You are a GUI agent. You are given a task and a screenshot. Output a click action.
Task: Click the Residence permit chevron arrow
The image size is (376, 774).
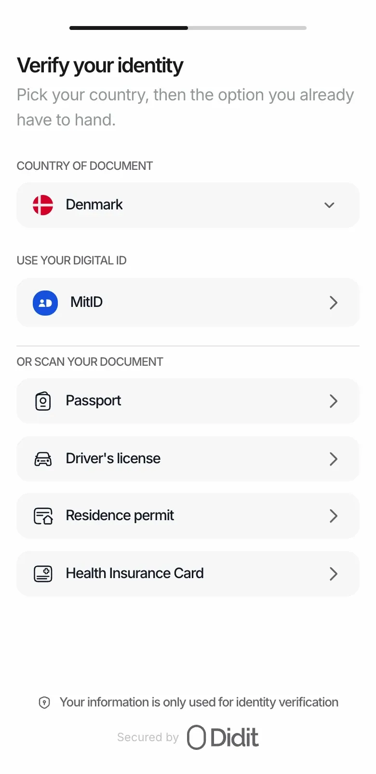(x=333, y=516)
